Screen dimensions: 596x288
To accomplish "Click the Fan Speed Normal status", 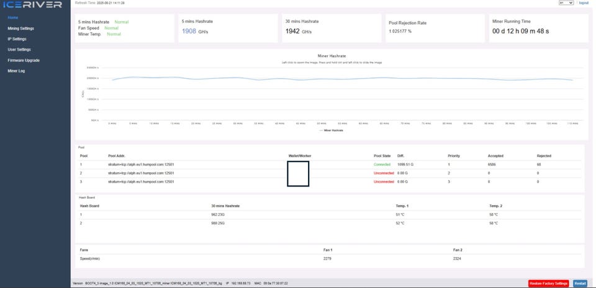I will (111, 28).
